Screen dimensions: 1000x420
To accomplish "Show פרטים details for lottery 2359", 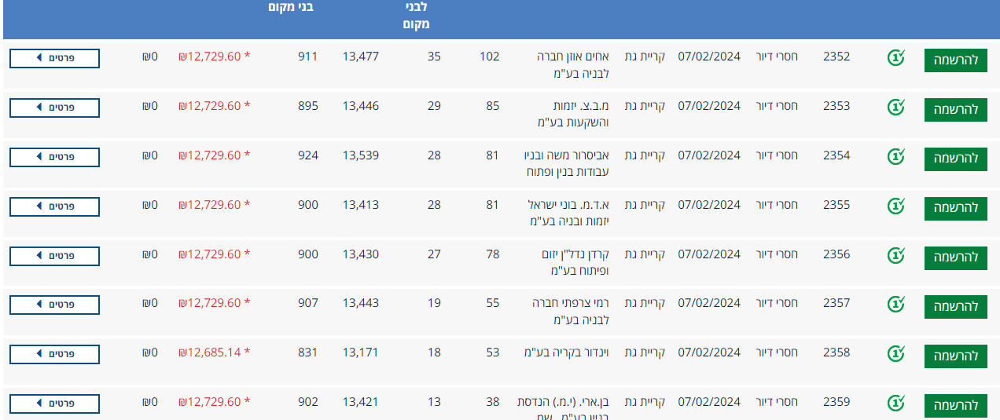I will pos(54,404).
